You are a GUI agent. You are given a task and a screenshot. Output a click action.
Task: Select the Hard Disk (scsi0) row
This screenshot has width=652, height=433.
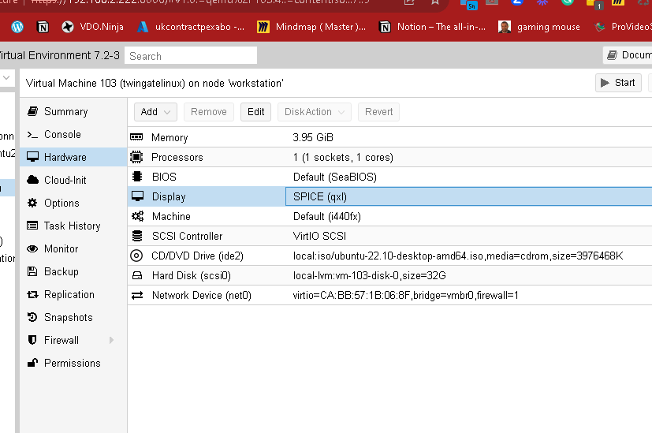pyautogui.click(x=389, y=275)
